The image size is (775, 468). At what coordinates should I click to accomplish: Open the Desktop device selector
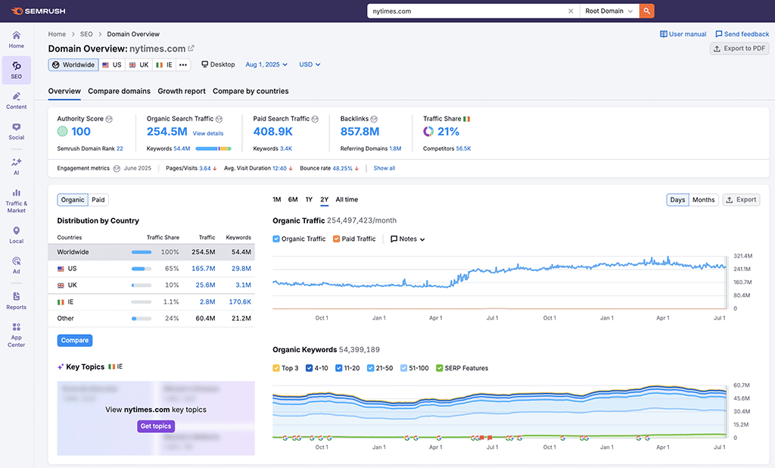pos(218,65)
